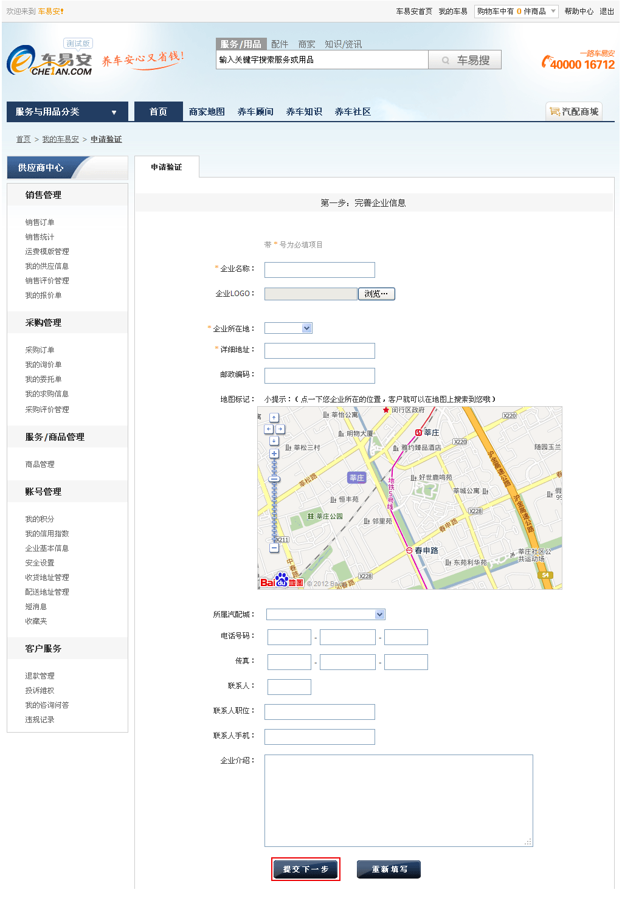The height and width of the screenshot is (912, 622).
Task: Pan the Baidu map right
Action: (280, 429)
